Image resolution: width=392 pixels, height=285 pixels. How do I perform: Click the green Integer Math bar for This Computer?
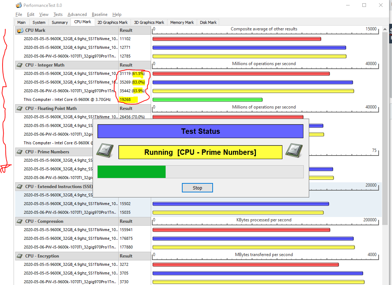click(208, 100)
